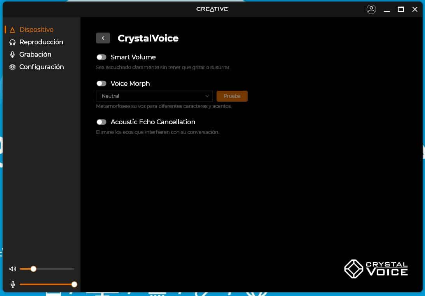Open the Neutral voice morph dropdown
This screenshot has height=296, width=425.
click(x=154, y=96)
